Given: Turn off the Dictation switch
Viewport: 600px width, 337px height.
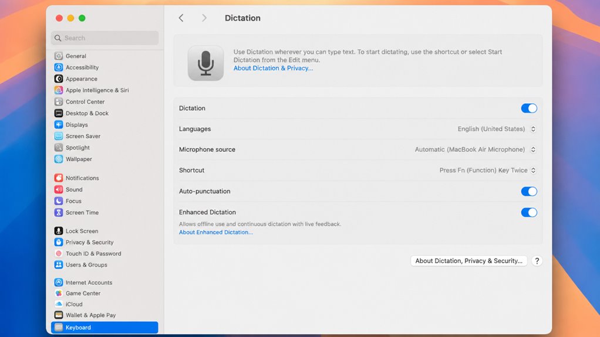Looking at the screenshot, I should pyautogui.click(x=529, y=108).
